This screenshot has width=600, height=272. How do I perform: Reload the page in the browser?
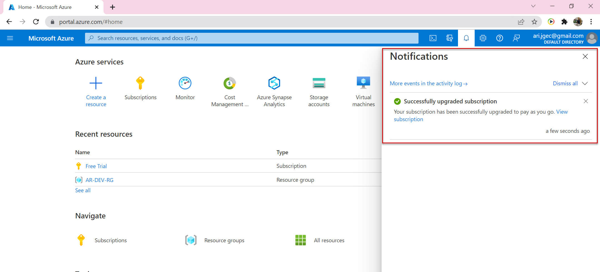[36, 22]
